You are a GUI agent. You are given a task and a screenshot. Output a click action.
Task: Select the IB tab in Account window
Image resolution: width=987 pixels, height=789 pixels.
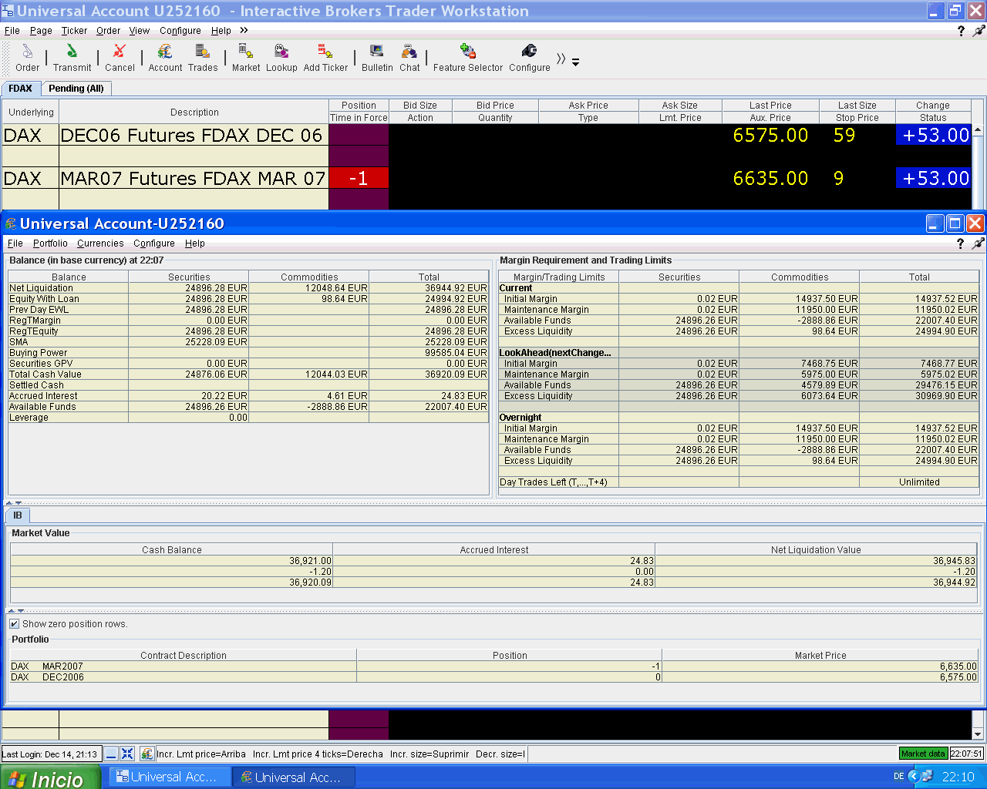(x=18, y=515)
